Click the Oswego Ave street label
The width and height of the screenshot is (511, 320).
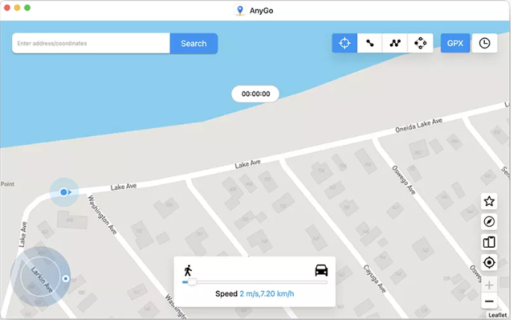pyautogui.click(x=403, y=180)
